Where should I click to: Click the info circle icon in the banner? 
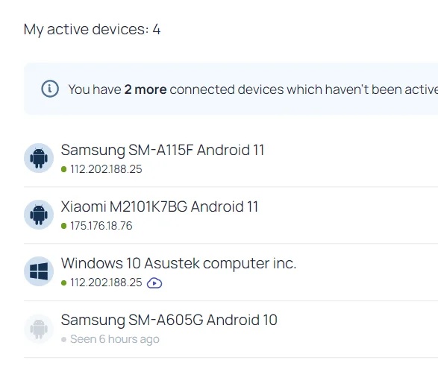(50, 89)
